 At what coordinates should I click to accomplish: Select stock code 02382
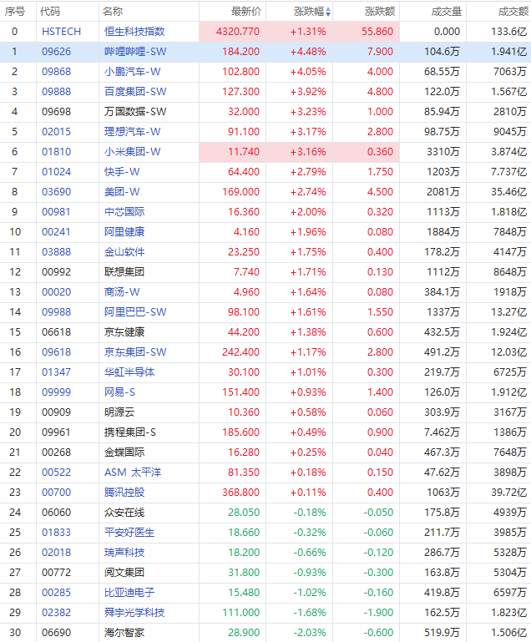coord(56,614)
